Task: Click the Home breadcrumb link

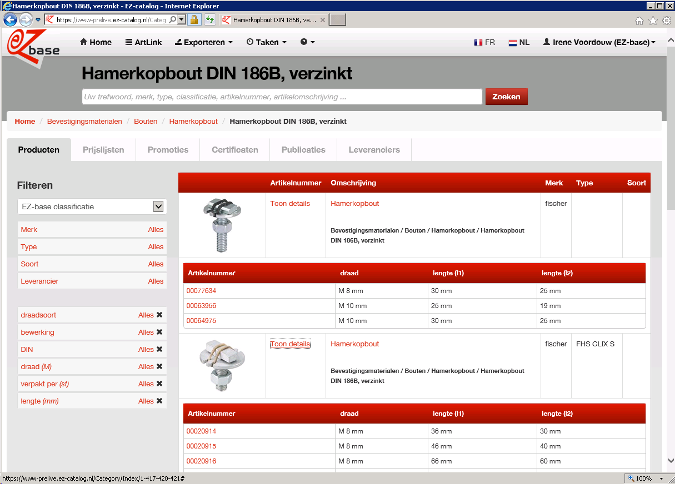Action: (x=25, y=121)
